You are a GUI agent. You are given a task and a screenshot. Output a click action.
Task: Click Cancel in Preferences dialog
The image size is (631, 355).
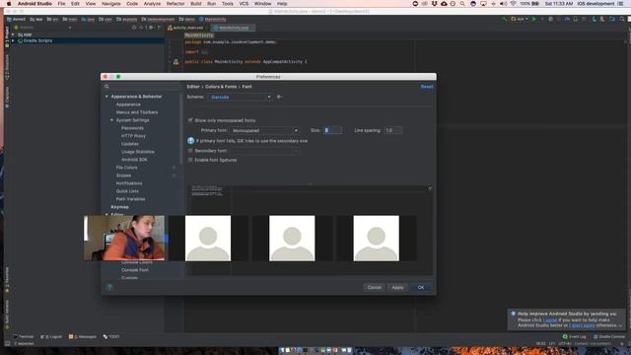tap(375, 287)
